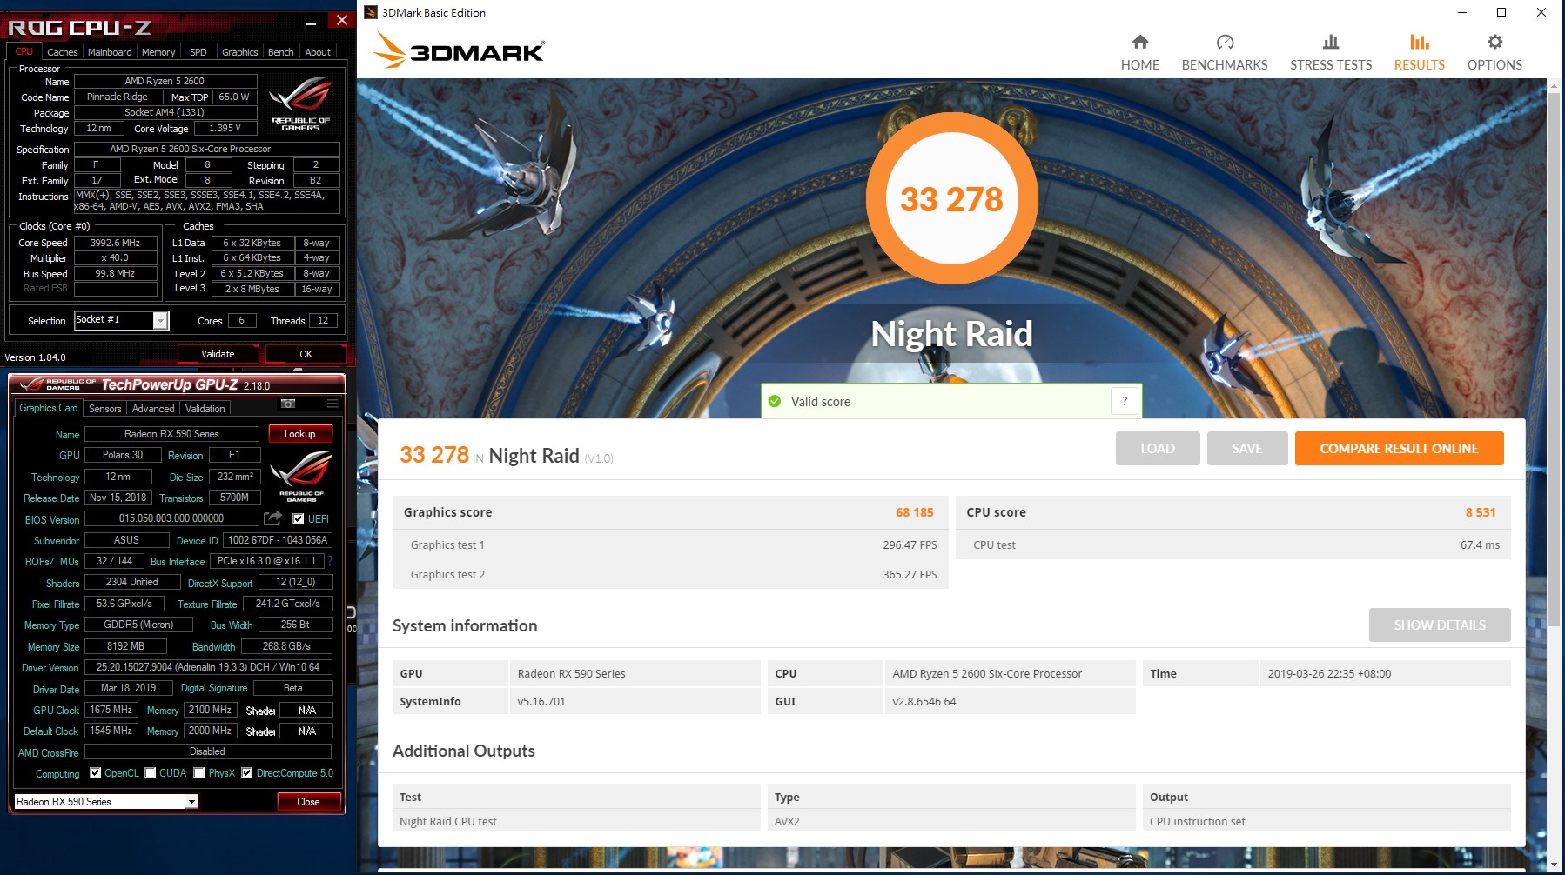Open the GPU-Z hamburger menu
Screen dimensions: 1565x875
tap(332, 404)
